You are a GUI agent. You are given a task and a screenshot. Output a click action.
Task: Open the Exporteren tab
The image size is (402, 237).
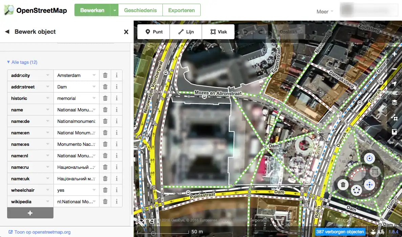click(x=181, y=10)
